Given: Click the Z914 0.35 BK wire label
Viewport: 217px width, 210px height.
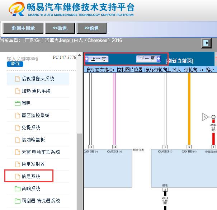Looking at the screenshot, I should 165,200.
